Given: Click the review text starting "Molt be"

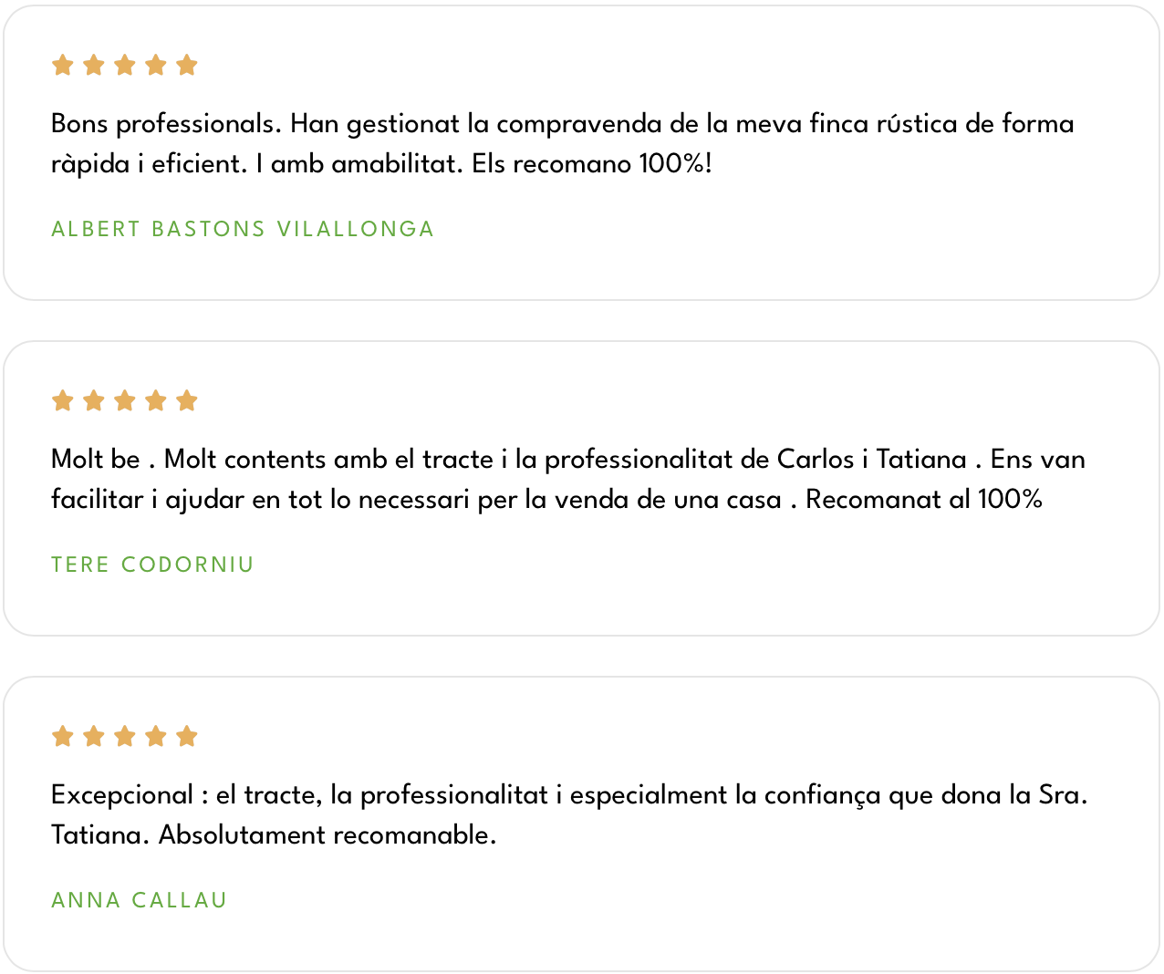Looking at the screenshot, I should pos(567,479).
